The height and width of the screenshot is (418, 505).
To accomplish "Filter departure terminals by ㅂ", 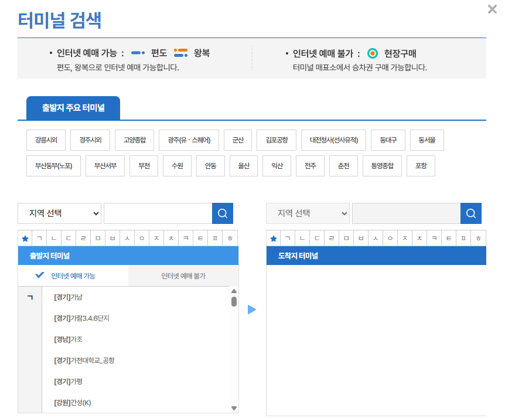I will [x=112, y=239].
